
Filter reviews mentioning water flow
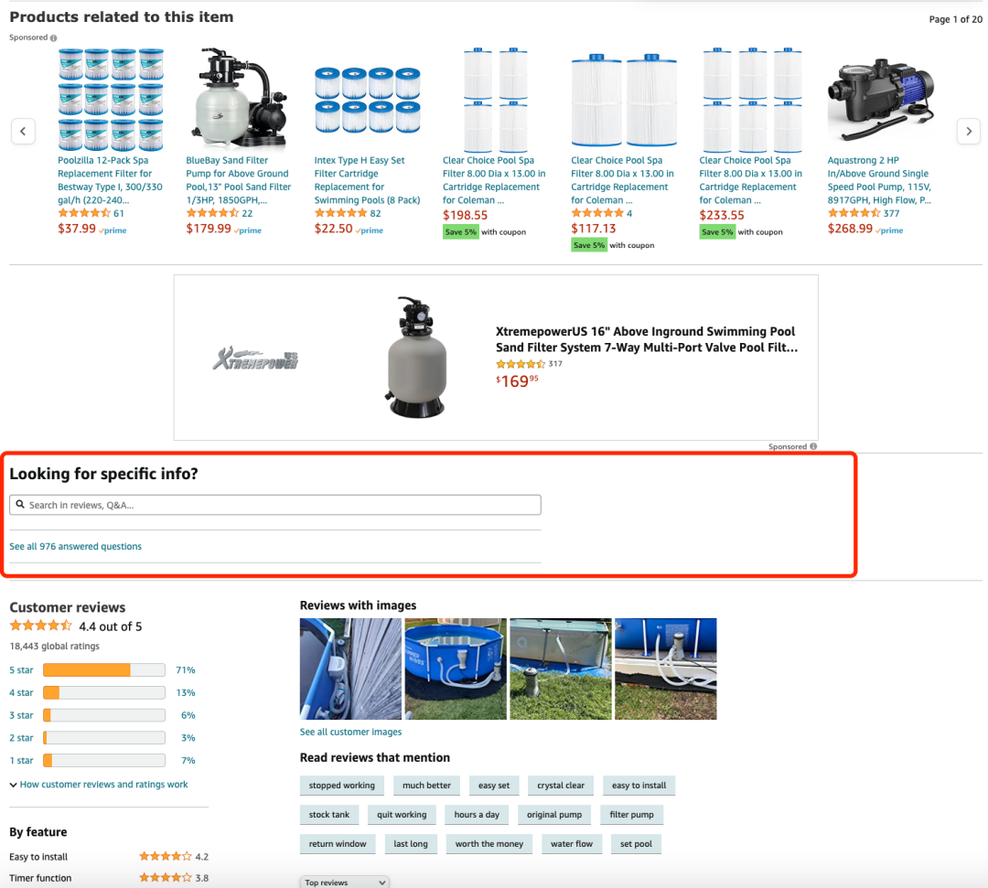(x=572, y=844)
